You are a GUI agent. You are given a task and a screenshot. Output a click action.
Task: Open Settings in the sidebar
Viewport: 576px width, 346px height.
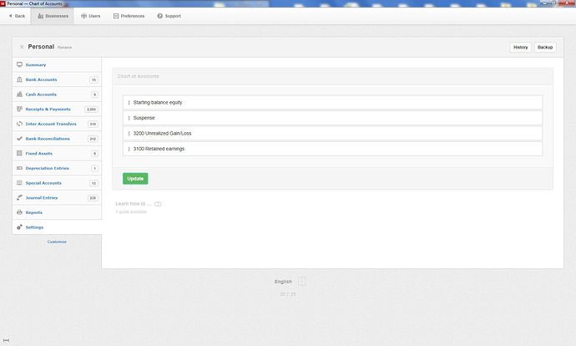point(57,226)
